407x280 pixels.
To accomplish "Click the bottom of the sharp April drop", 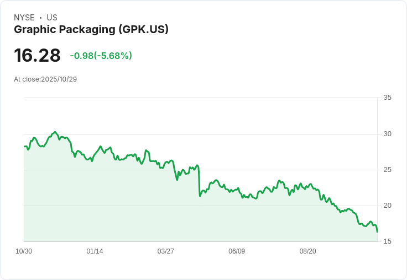I will point(200,196).
